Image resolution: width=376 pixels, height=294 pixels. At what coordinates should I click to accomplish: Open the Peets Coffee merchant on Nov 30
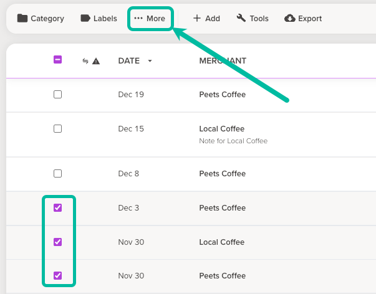223,275
